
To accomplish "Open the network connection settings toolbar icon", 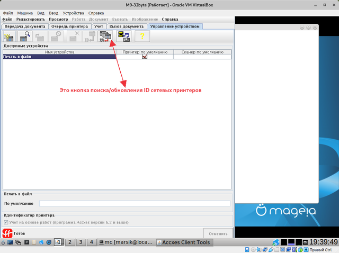I will pos(123,36).
